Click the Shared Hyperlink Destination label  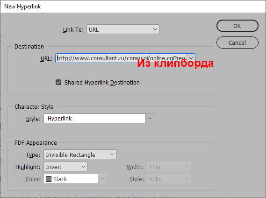(x=102, y=83)
